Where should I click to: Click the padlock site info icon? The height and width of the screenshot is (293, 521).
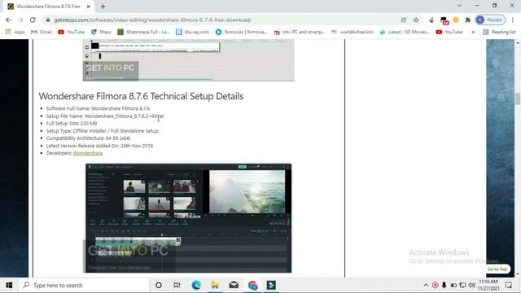[x=48, y=20]
